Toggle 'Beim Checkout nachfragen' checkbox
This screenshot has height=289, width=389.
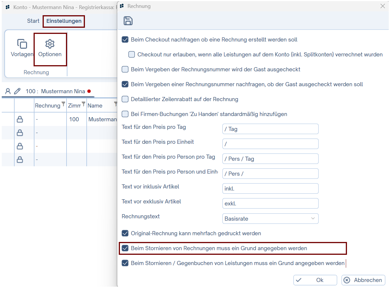click(125, 39)
